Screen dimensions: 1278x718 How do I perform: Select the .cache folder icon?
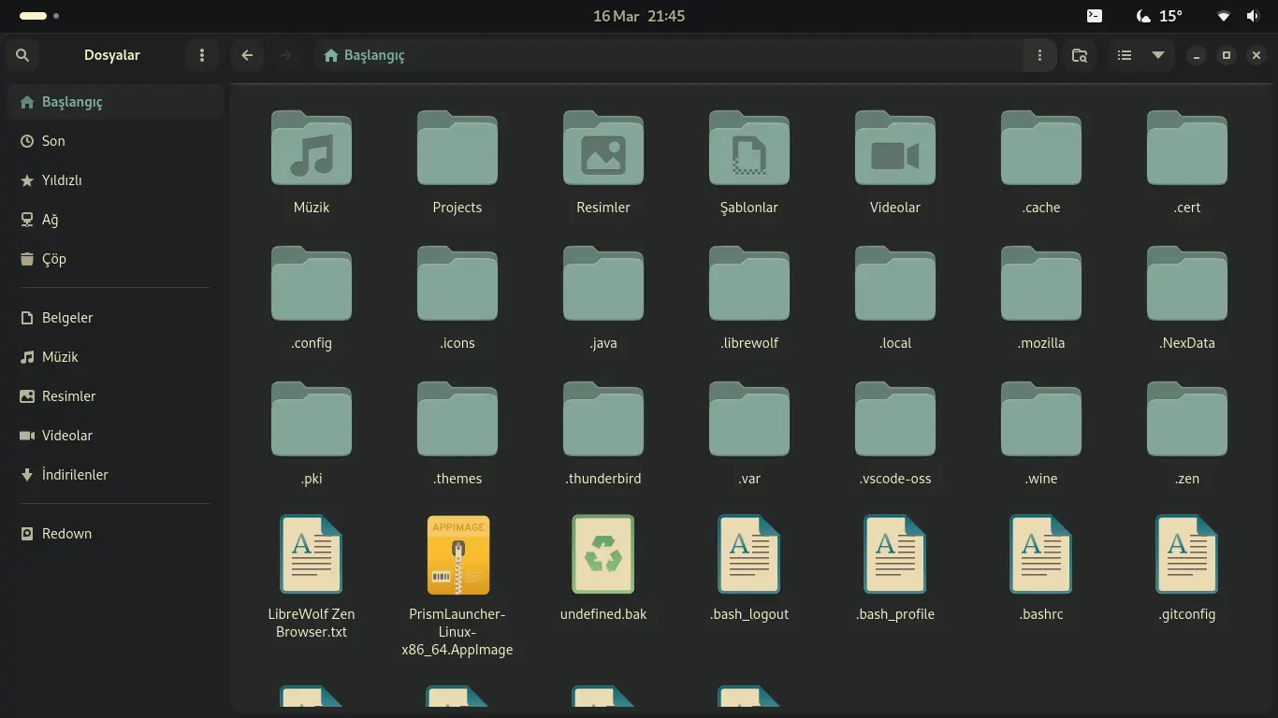(1041, 148)
